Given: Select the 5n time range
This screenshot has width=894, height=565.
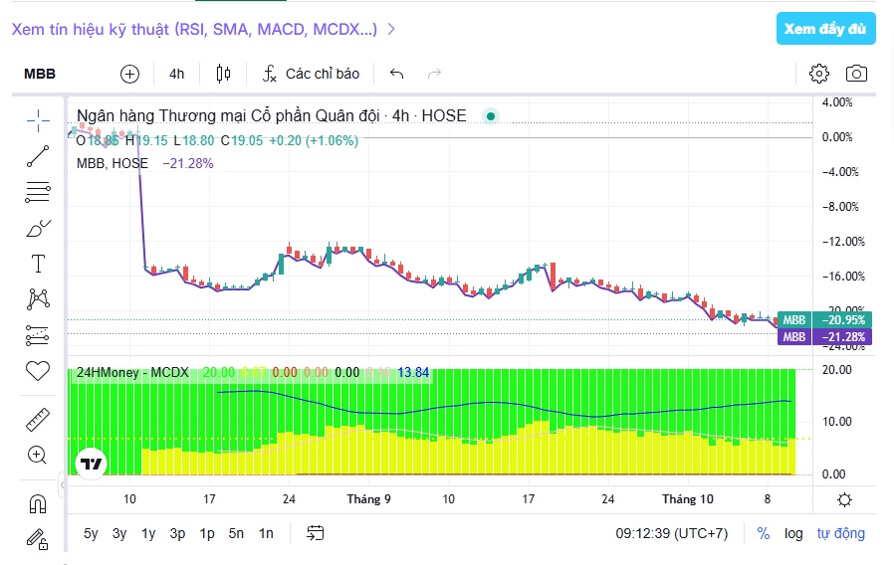Looking at the screenshot, I should tap(236, 534).
